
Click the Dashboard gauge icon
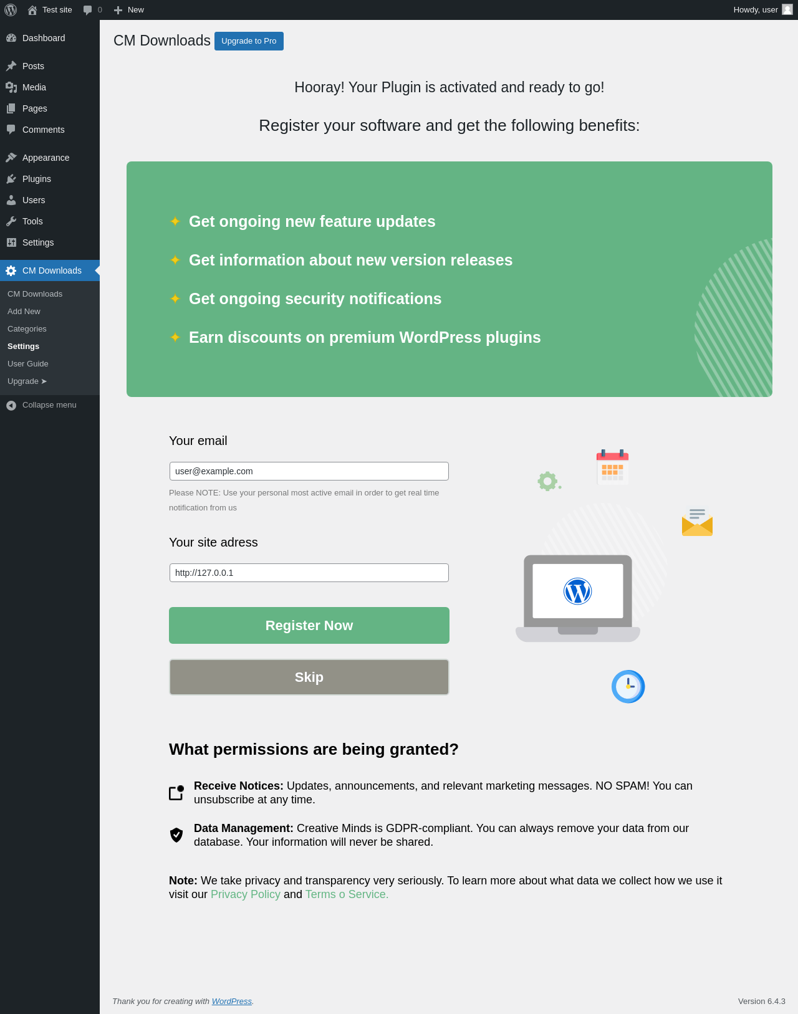(x=11, y=38)
